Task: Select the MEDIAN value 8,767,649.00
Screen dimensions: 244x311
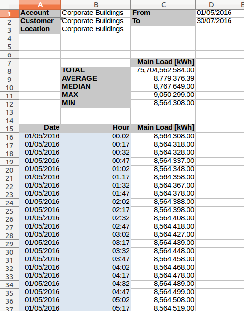Action: point(163,87)
